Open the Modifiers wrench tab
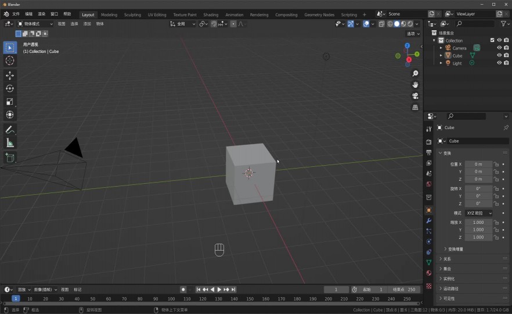 [429, 221]
